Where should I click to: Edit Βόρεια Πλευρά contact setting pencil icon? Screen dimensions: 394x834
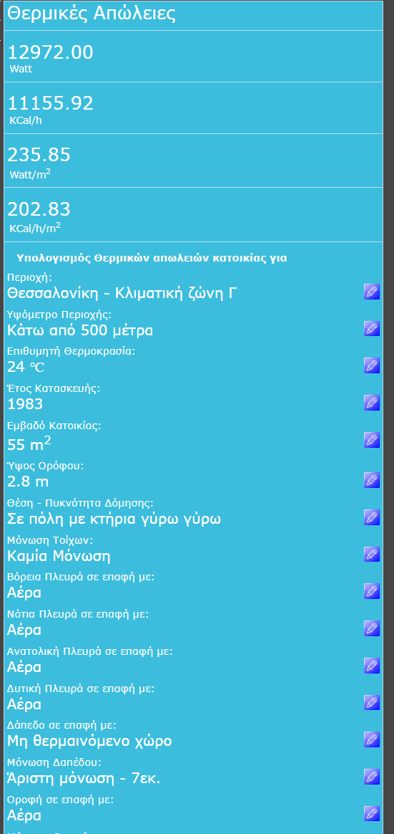coord(372,591)
